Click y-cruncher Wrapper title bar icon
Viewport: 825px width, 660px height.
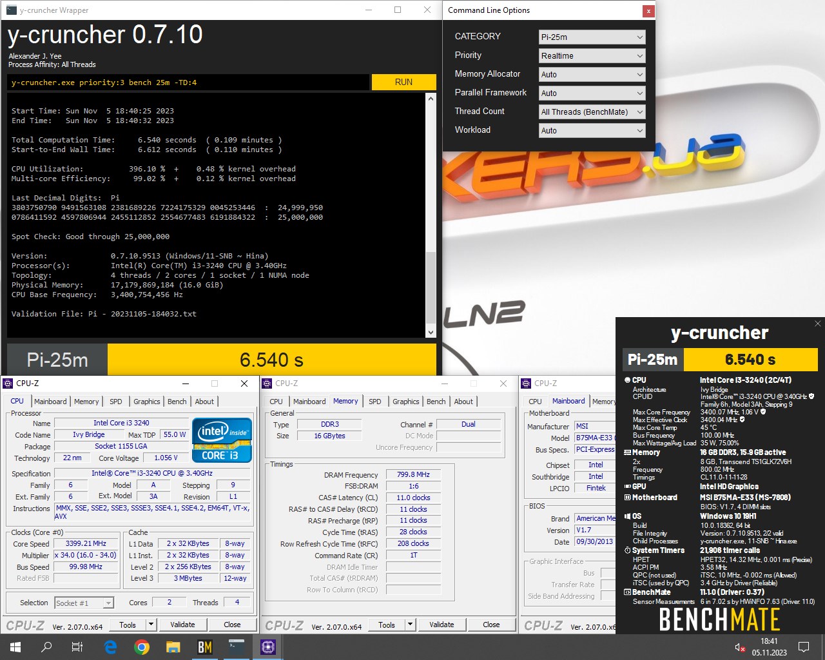tap(11, 10)
